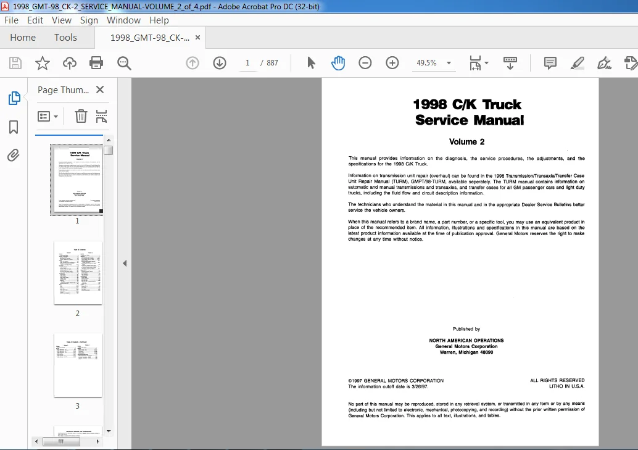Select the 1998_GMT-98_CK document tab

[x=150, y=38]
